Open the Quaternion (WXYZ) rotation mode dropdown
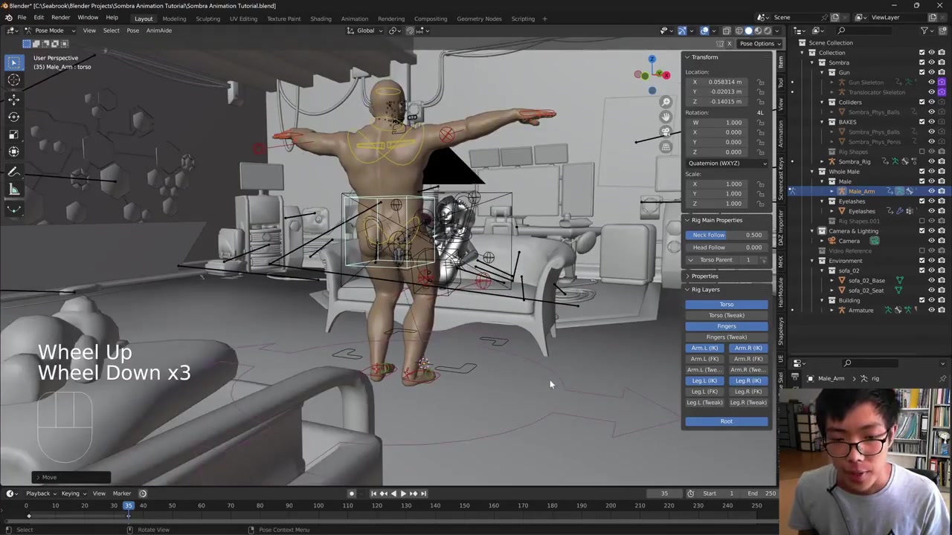Viewport: 952px width, 535px height. tap(727, 163)
